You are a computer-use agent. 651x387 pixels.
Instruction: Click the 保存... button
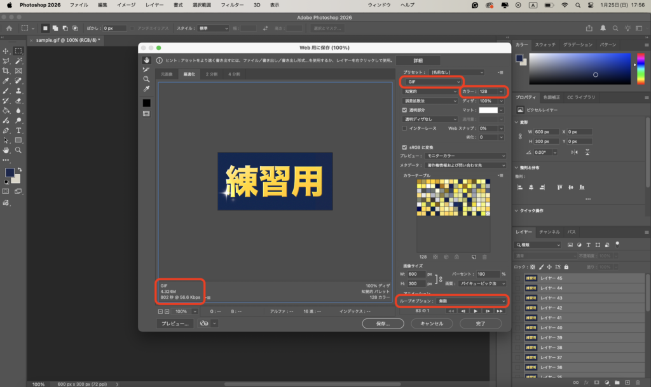pyautogui.click(x=383, y=323)
